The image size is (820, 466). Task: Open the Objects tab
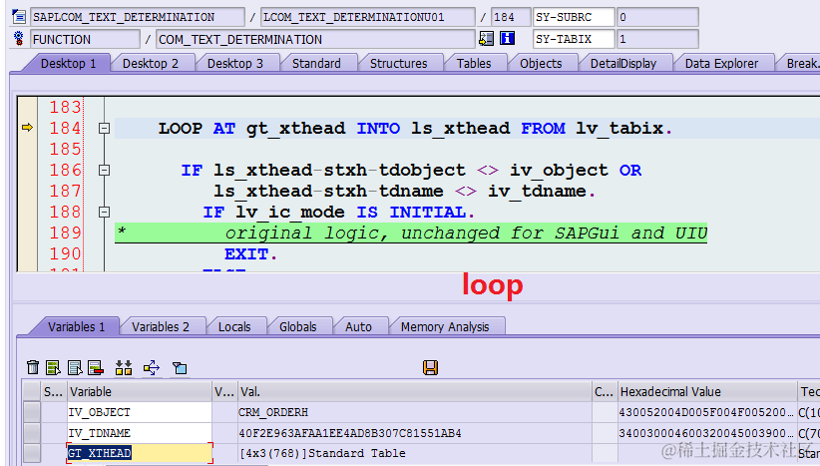pos(541,63)
